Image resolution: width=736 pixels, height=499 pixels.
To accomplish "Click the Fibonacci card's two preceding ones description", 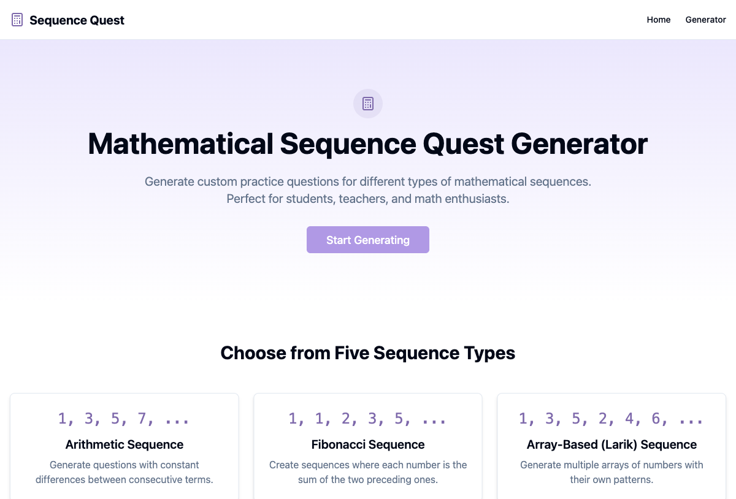I will point(368,472).
